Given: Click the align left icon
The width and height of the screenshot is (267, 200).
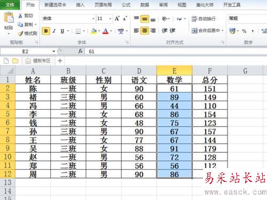Looking at the screenshot, I should tap(136, 31).
